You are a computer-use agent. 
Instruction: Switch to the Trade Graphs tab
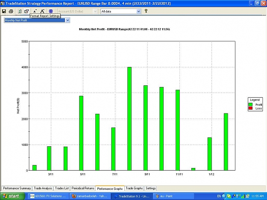point(134,188)
